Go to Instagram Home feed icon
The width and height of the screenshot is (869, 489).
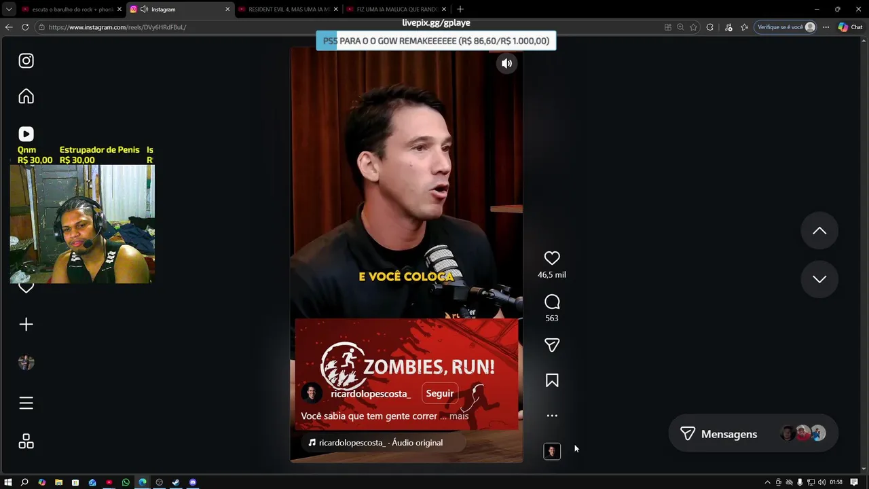[x=26, y=96]
